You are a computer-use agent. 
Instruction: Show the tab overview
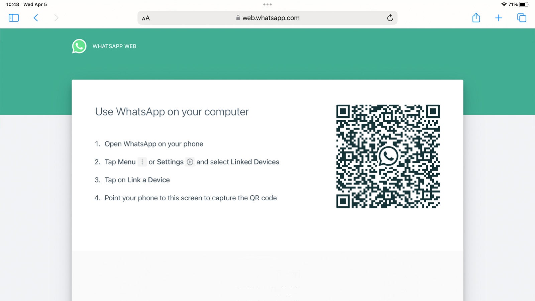click(x=522, y=18)
